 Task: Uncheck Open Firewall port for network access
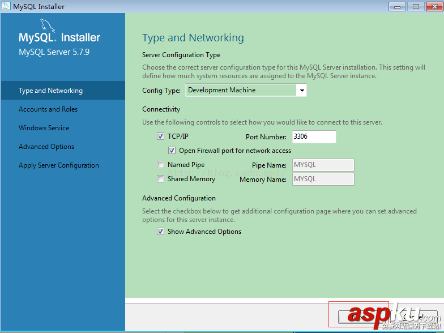(172, 151)
